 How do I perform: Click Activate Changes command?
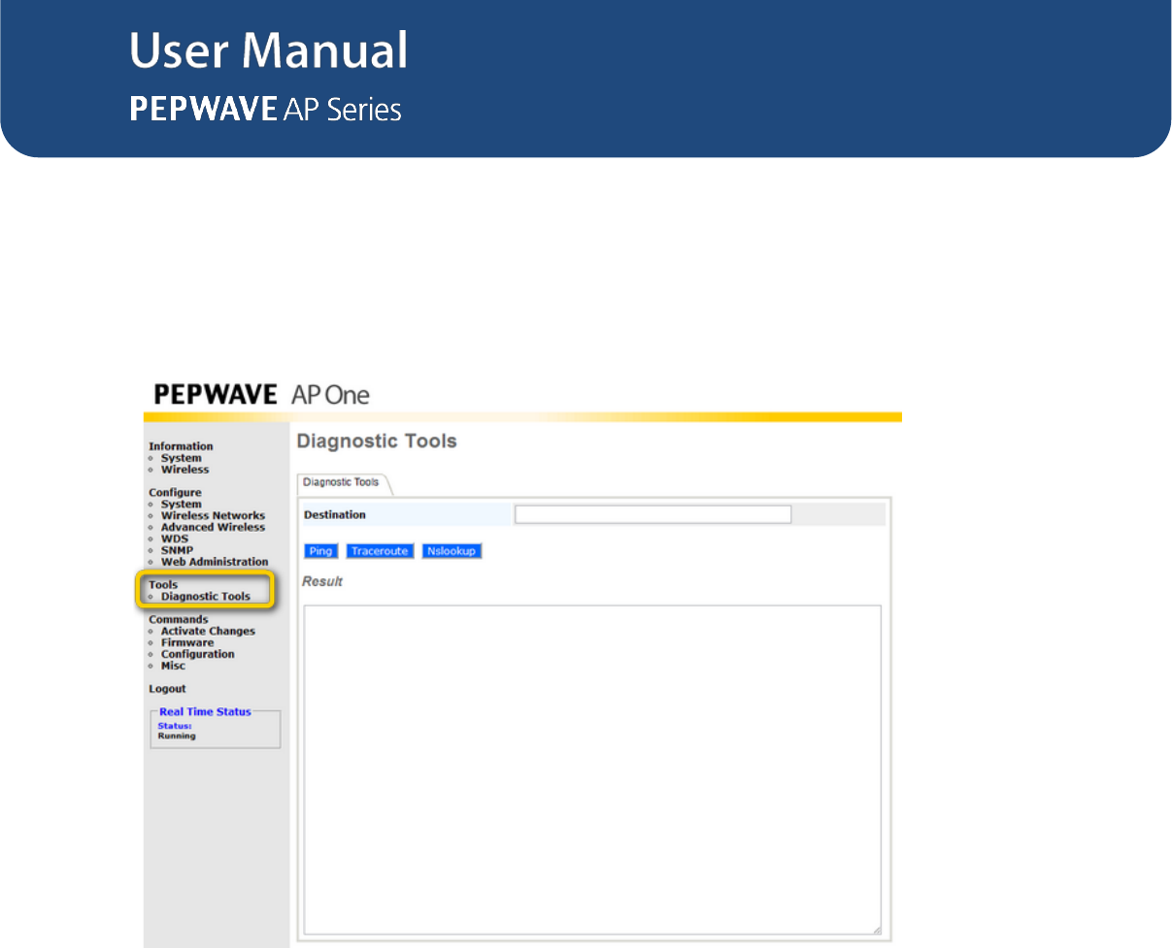[x=208, y=632]
